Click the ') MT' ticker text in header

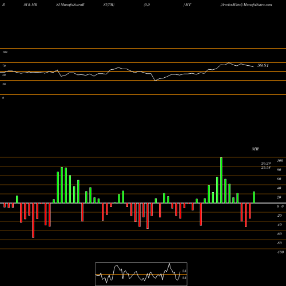coord(187,5)
